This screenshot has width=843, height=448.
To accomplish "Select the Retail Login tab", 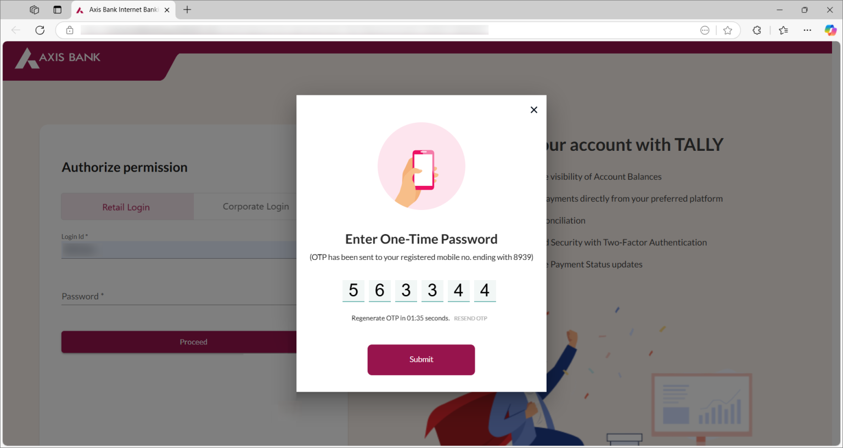I will (x=126, y=207).
